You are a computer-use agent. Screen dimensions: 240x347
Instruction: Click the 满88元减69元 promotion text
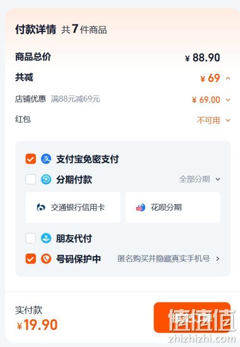[75, 99]
